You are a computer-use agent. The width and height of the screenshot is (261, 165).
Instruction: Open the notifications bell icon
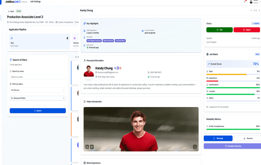coord(244,2)
